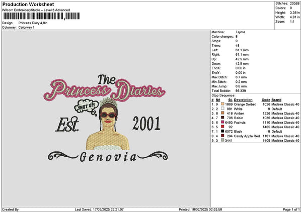Click the Raisin thread color swatch

point(222,118)
